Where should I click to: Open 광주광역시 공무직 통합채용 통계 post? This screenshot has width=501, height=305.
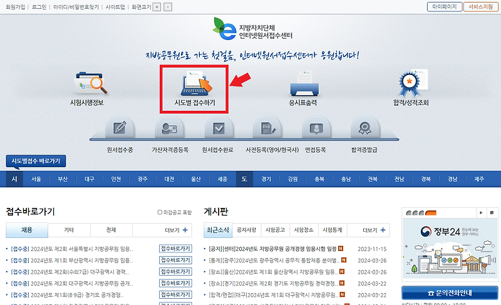click(274, 261)
